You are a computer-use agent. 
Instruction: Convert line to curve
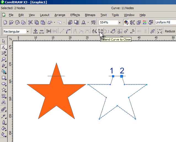68,31
